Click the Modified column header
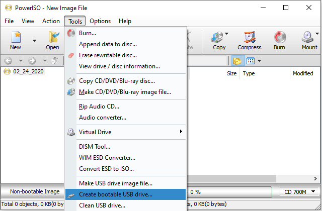This screenshot has width=322, height=211. (305, 73)
